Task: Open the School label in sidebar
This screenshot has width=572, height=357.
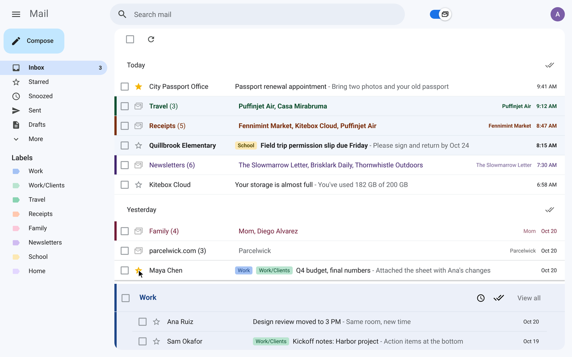Action: tap(54, 257)
